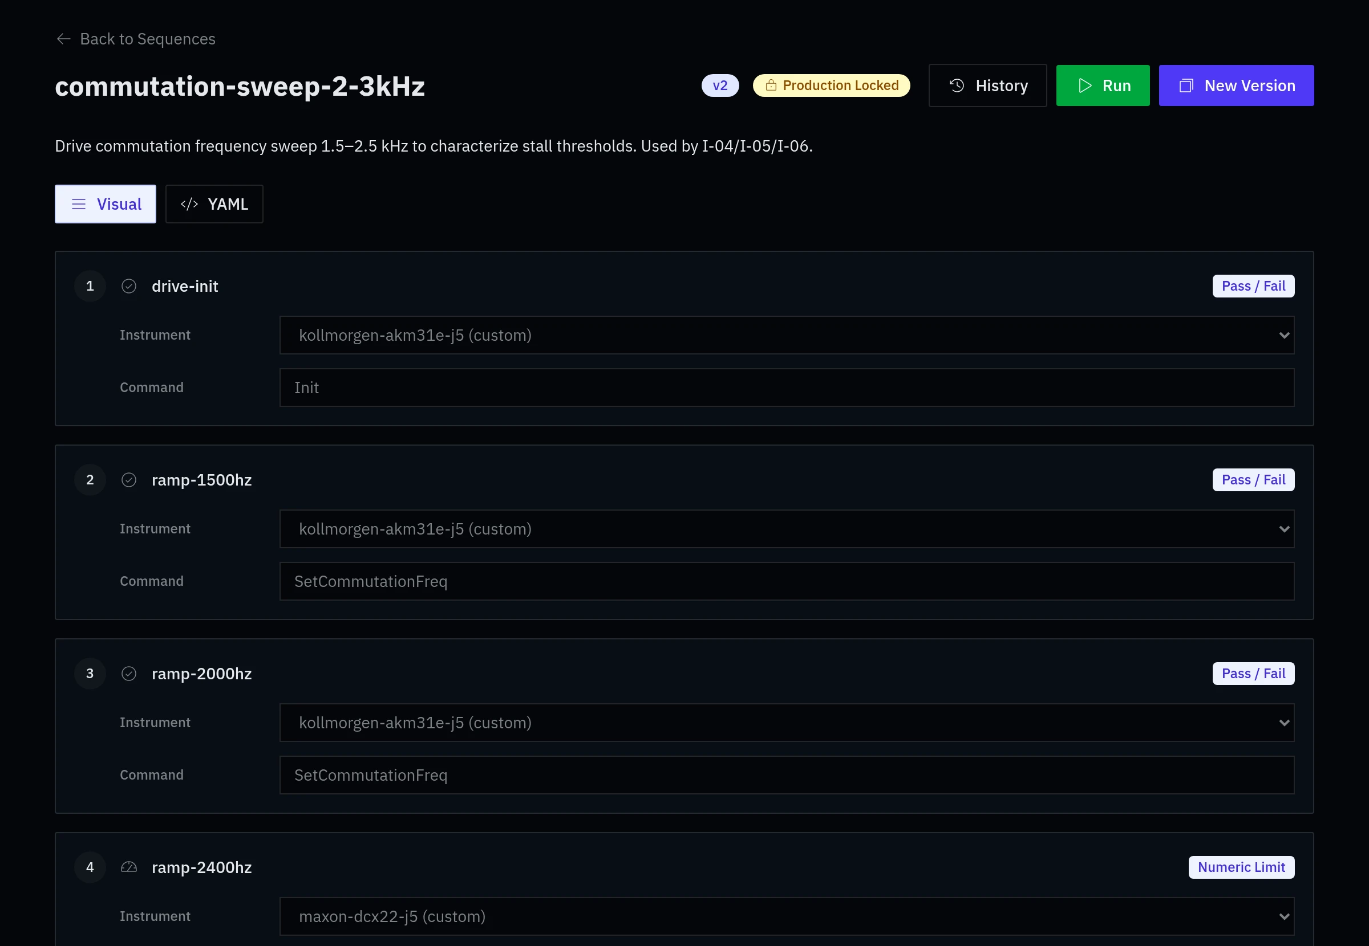The width and height of the screenshot is (1369, 946).
Task: Click the v2 version badge
Action: click(720, 85)
